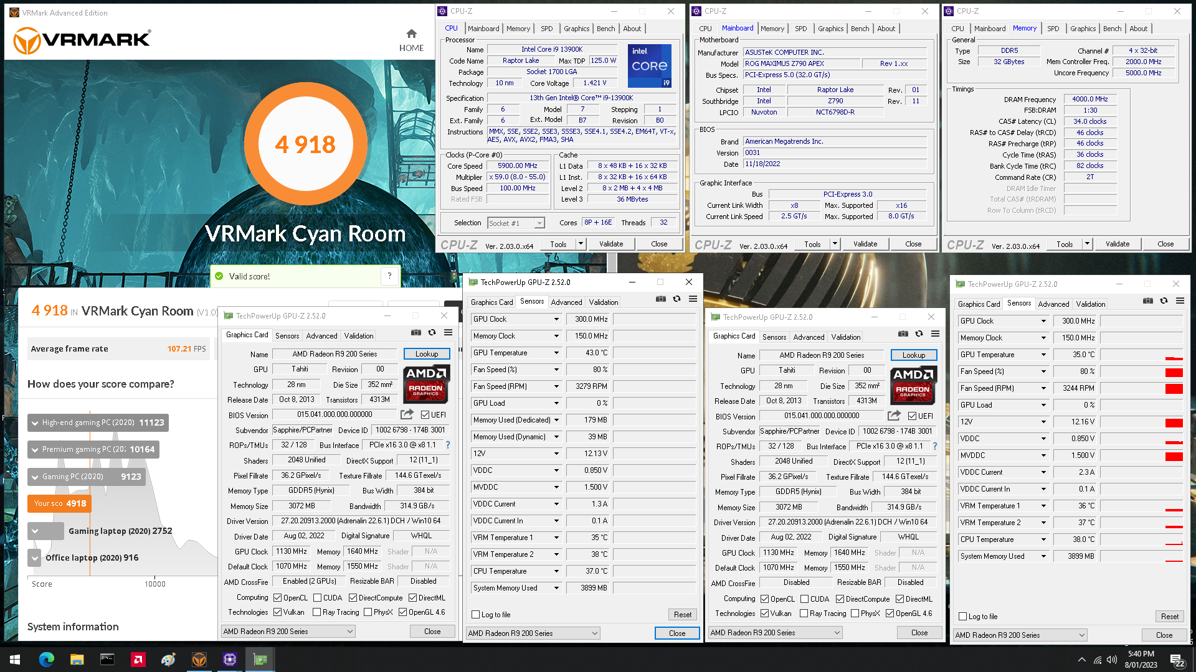Switch to Bench tab in CPU-Z Processor window
The height and width of the screenshot is (672, 1196).
click(x=605, y=29)
